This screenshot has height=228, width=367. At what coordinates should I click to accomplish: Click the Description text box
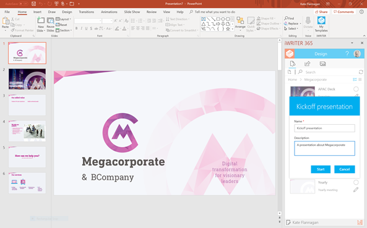324,148
